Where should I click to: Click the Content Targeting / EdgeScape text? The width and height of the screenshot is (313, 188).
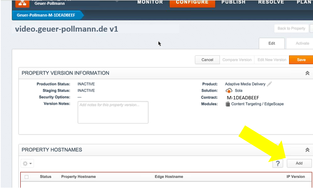pos(257,104)
